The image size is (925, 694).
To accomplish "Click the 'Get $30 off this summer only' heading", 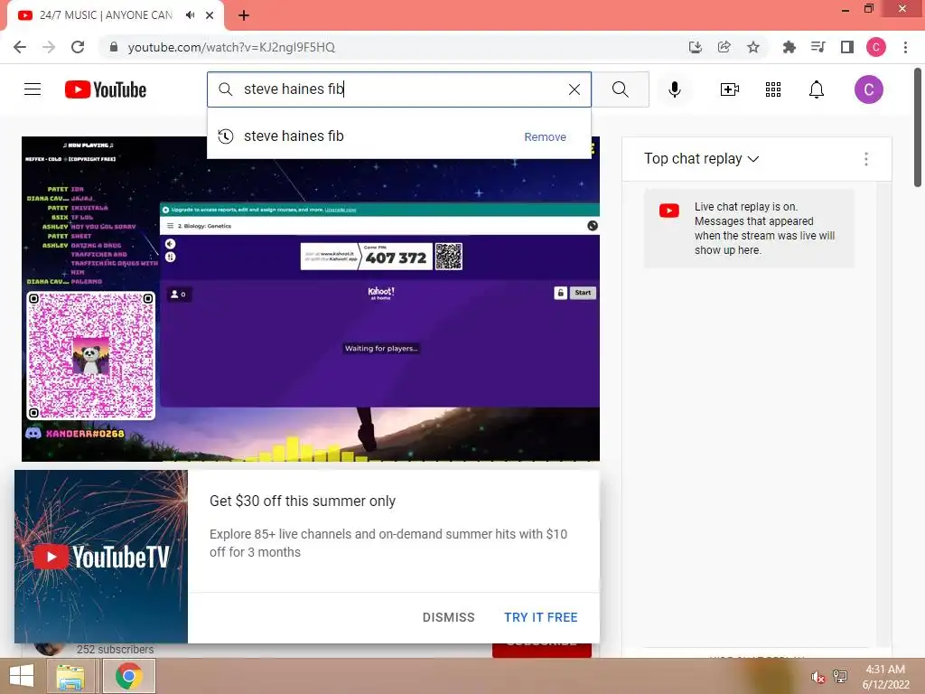I will pyautogui.click(x=303, y=501).
